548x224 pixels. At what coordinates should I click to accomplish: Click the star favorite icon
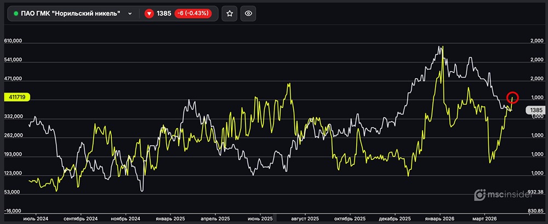tap(230, 13)
